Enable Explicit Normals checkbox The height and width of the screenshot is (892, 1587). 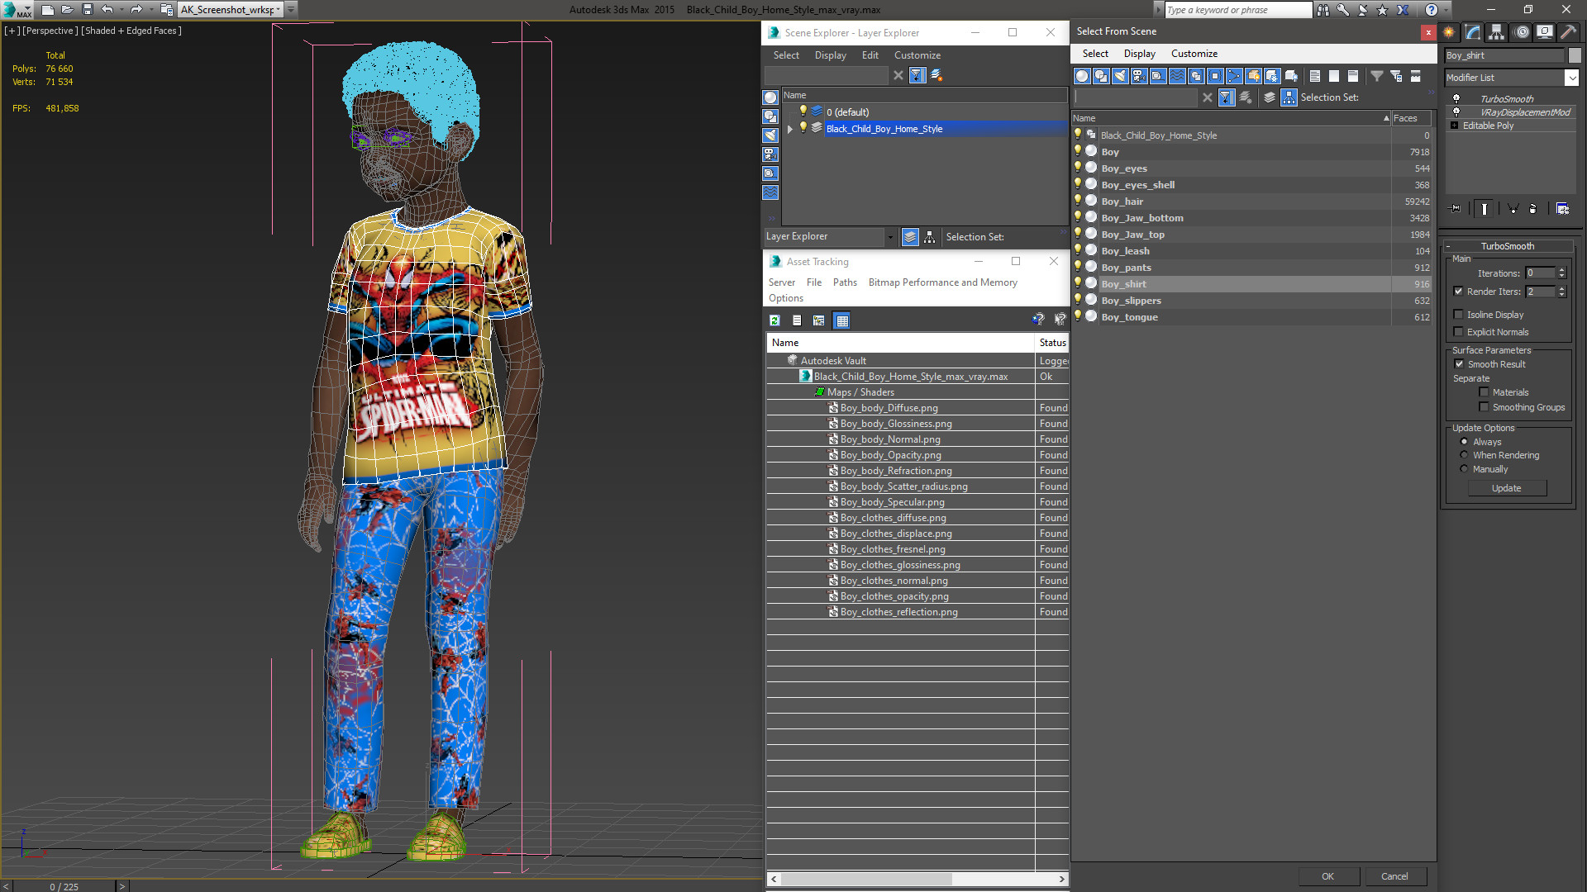(1458, 332)
